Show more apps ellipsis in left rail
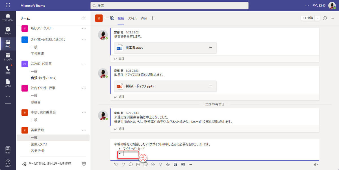Image resolution: width=339 pixels, height=170 pixels. coord(8,96)
